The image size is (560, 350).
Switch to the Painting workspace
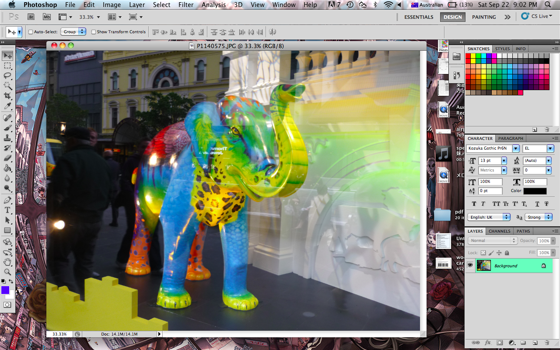[x=483, y=17]
